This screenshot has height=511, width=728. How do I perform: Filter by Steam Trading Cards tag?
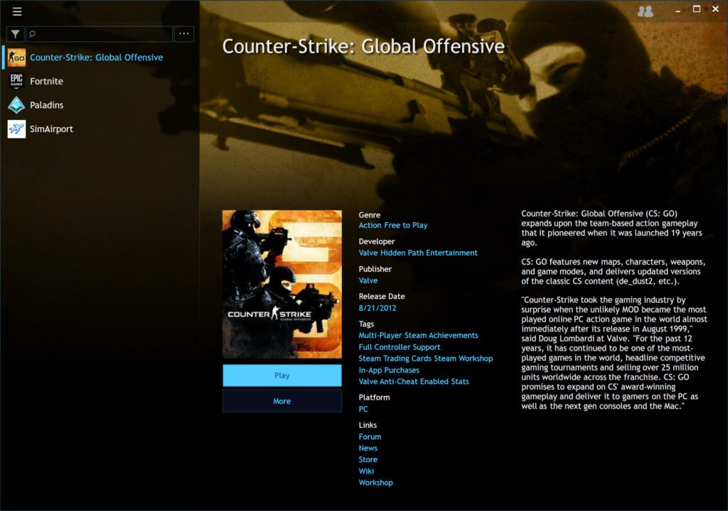(x=395, y=358)
